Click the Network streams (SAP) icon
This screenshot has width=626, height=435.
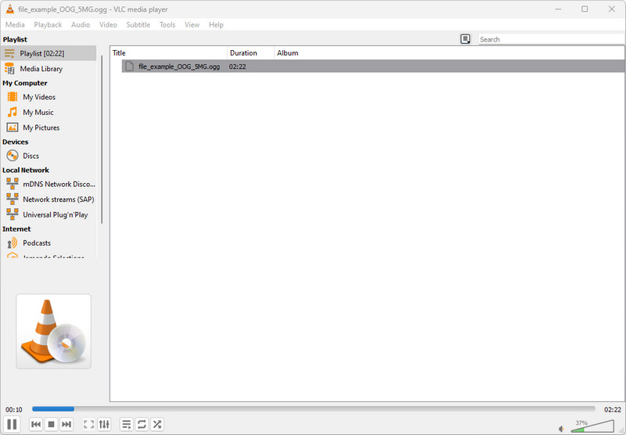coord(13,199)
